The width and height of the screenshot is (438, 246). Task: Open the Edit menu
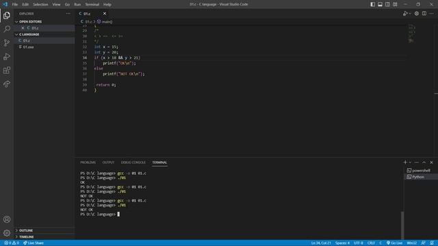[25, 4]
